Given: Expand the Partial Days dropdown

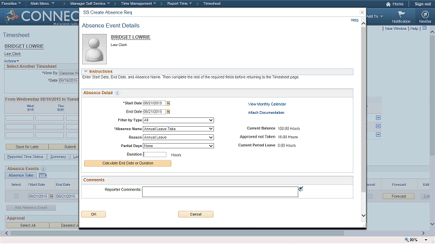Looking at the screenshot, I should click(x=178, y=146).
